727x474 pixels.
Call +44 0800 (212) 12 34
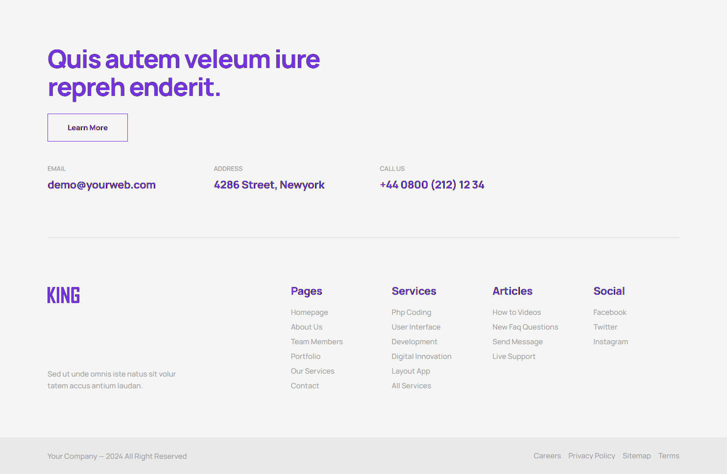(432, 185)
